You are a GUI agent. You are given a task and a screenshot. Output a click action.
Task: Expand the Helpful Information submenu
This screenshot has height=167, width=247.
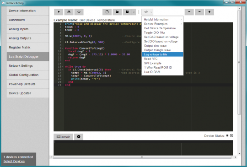pos(162,20)
